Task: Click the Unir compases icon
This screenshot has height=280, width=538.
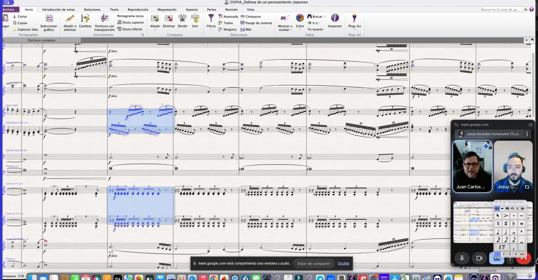Action: (195, 18)
